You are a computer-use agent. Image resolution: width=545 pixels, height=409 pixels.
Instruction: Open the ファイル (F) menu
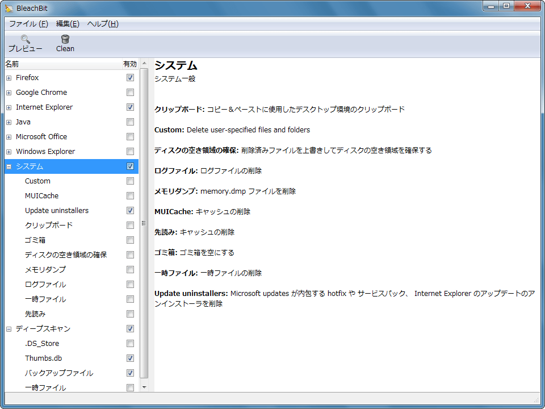pyautogui.click(x=28, y=24)
